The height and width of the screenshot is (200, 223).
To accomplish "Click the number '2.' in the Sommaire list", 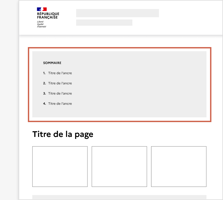I will [x=44, y=83].
